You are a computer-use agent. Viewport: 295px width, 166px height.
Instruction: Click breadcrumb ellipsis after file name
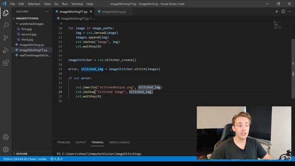pyautogui.click(x=94, y=18)
